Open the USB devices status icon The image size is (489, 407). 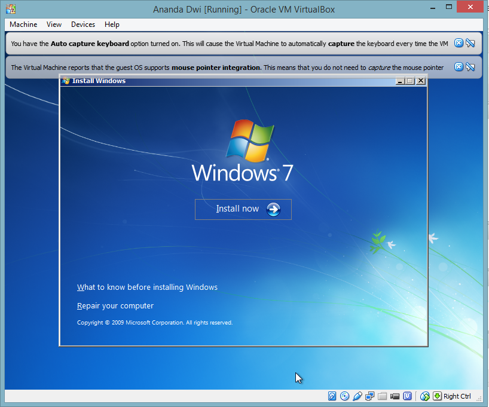pos(357,396)
